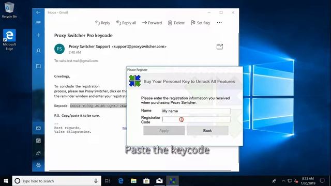331x186 pixels.
Task: Delete the email message
Action: [x=176, y=23]
